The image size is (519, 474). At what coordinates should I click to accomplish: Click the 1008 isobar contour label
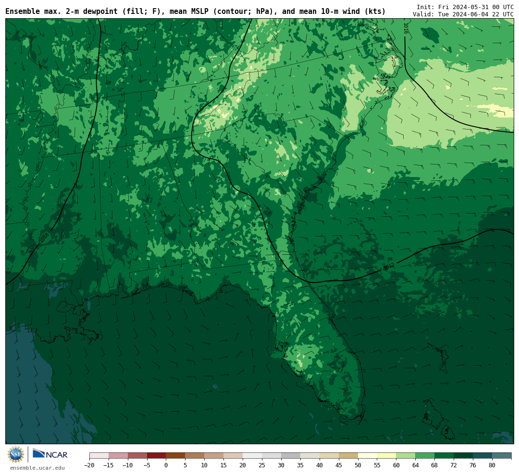44,238
